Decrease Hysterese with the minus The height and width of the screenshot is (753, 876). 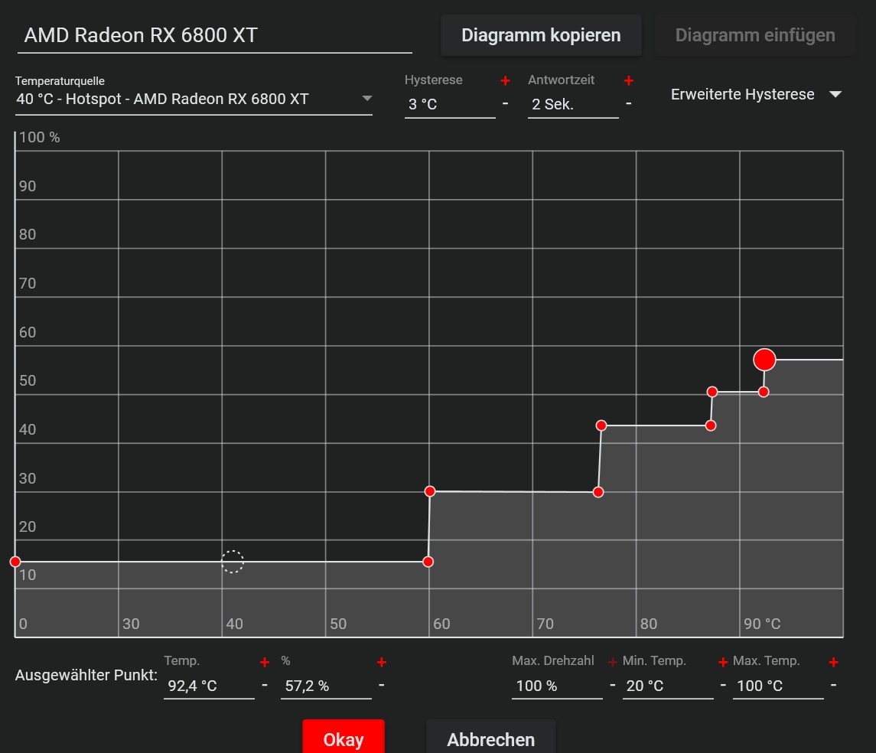point(505,103)
